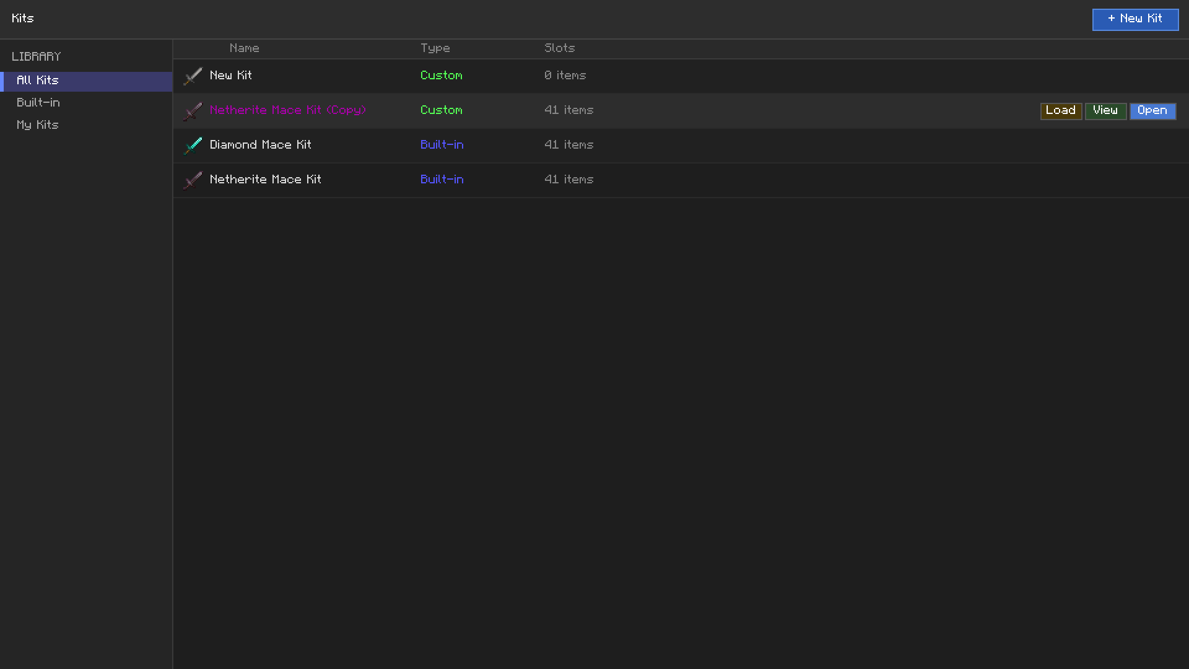Click the New Kit sword icon
1189x669 pixels.
point(193,76)
